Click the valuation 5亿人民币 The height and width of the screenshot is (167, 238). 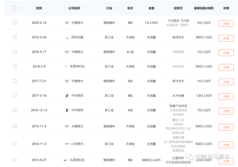click(204, 23)
